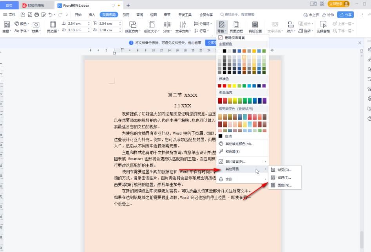Viewport: 371px width, 252px height.
Task: Click the blue 分享 (share) button
Action: [345, 15]
